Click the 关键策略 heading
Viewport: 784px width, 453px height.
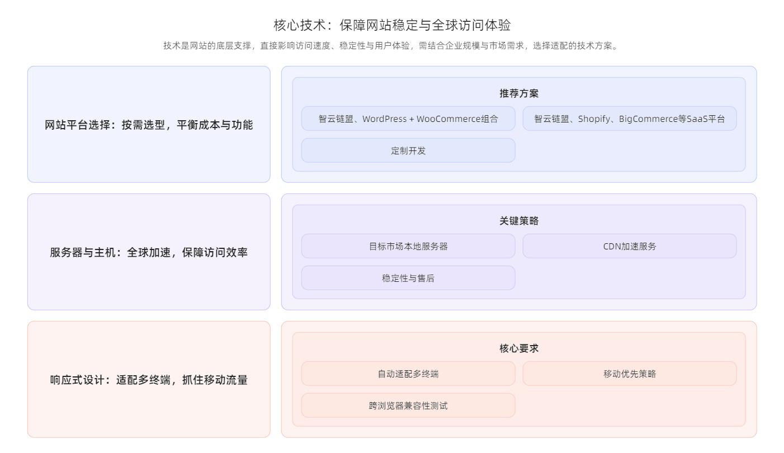pos(518,221)
